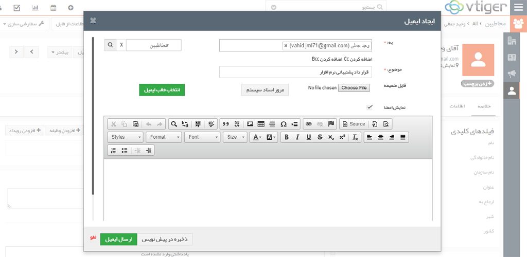Insert an image into the email body

(250, 124)
